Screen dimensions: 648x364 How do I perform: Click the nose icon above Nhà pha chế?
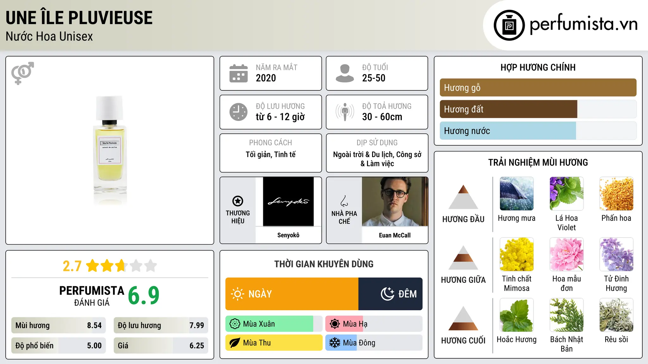click(x=344, y=201)
